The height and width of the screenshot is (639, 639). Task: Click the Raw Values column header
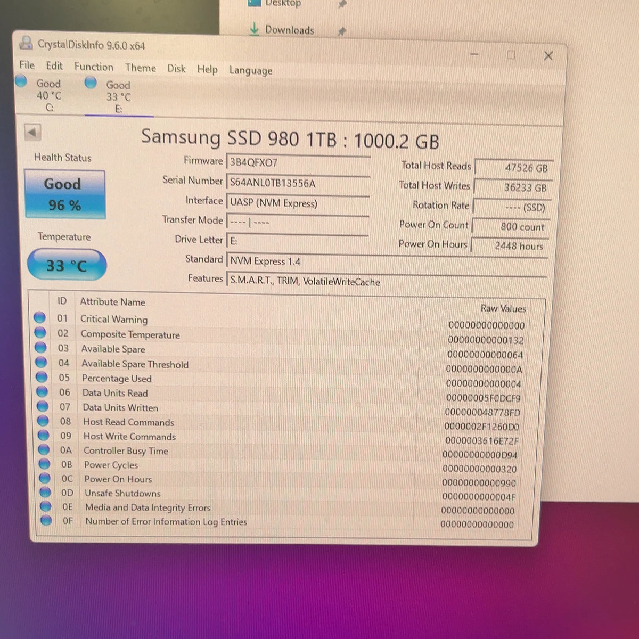click(x=503, y=308)
